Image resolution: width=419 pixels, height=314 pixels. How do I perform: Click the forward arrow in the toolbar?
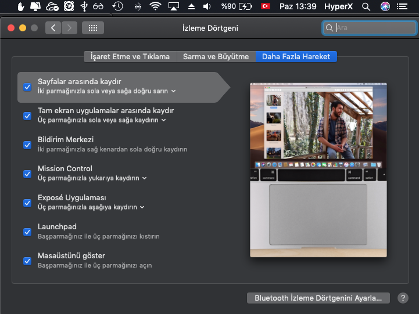(69, 28)
